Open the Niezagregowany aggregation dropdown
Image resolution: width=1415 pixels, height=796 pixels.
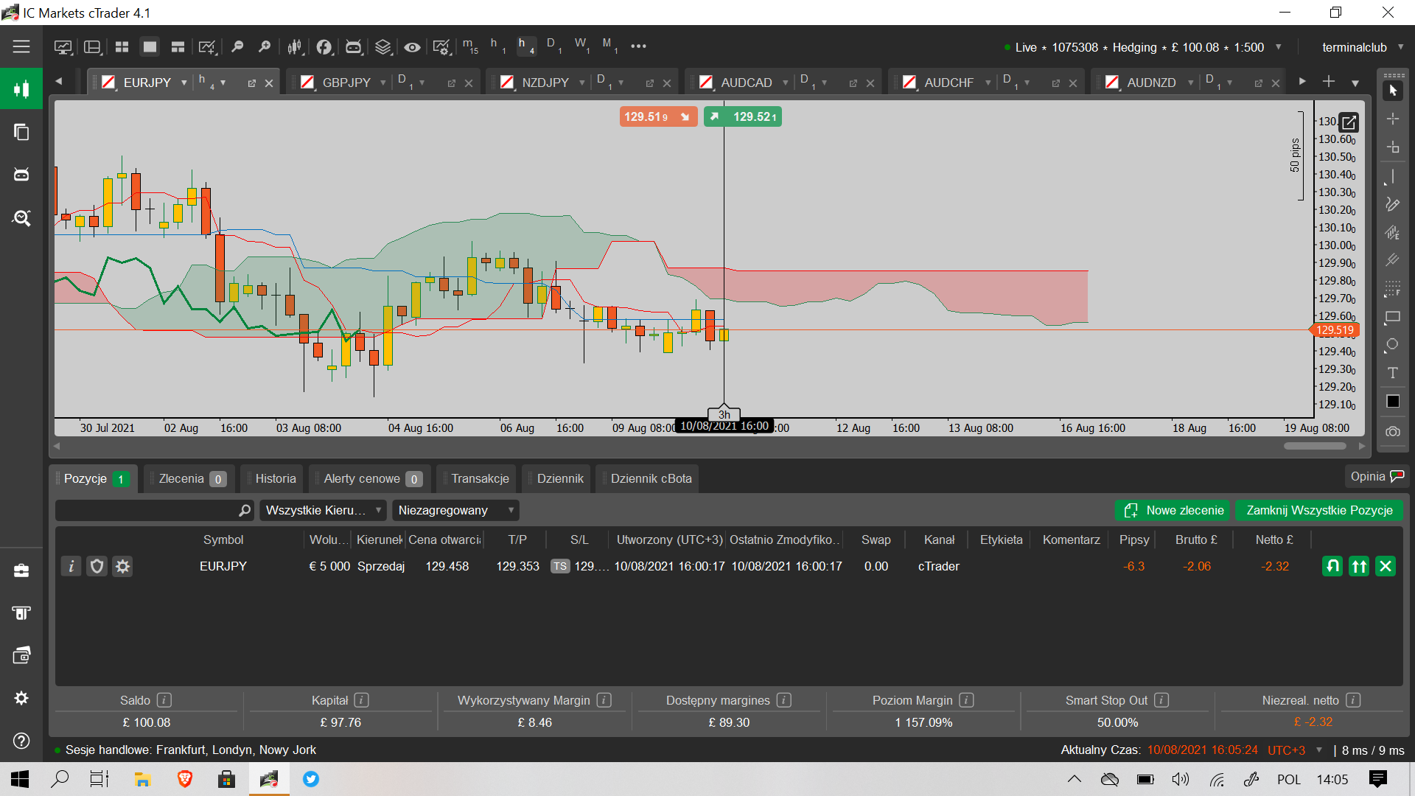pos(455,510)
